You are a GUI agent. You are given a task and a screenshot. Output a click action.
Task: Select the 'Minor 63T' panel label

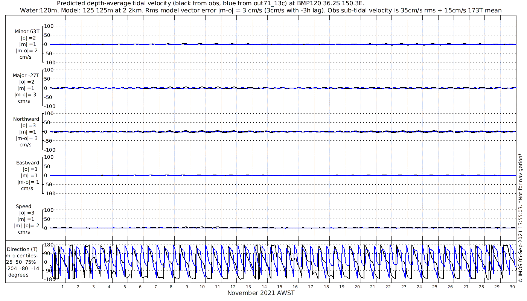coord(27,32)
